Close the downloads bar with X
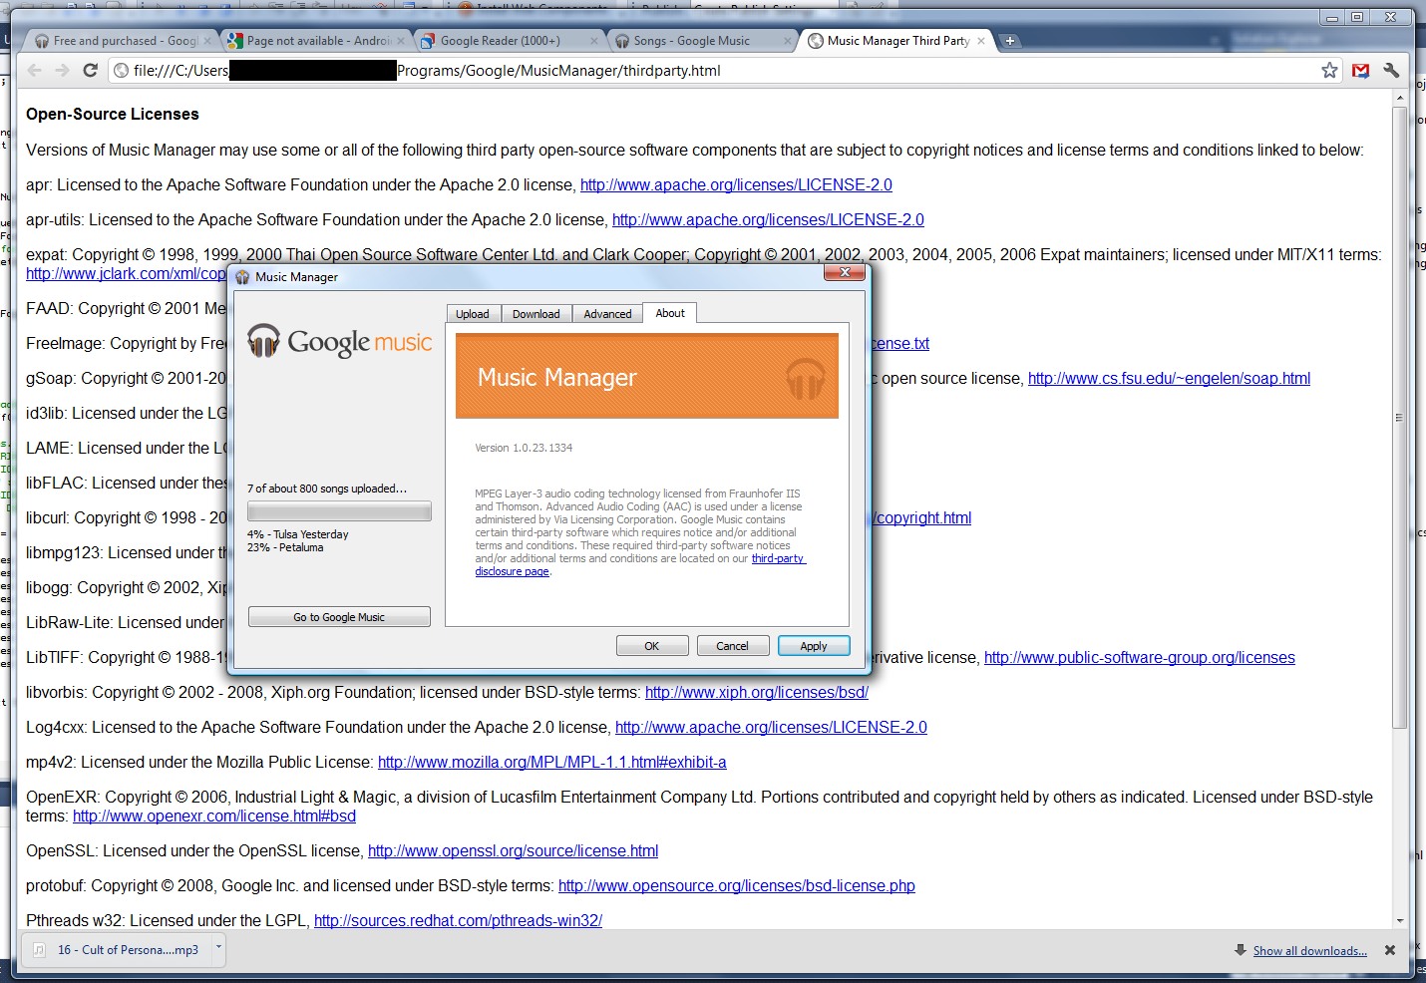Screen dimensions: 1426x983 (1390, 951)
